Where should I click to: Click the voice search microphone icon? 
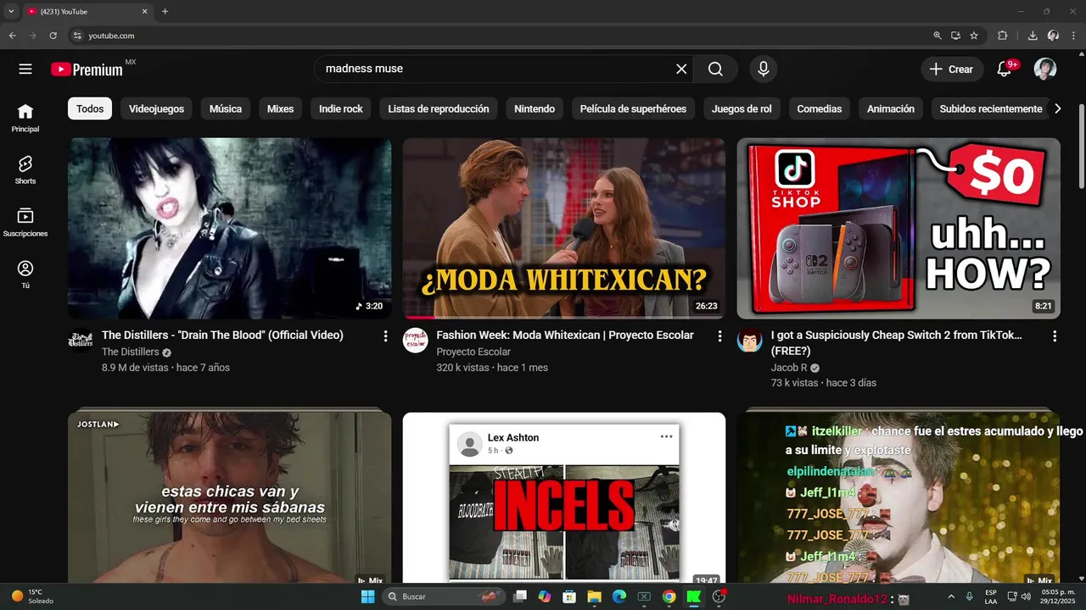pyautogui.click(x=764, y=69)
